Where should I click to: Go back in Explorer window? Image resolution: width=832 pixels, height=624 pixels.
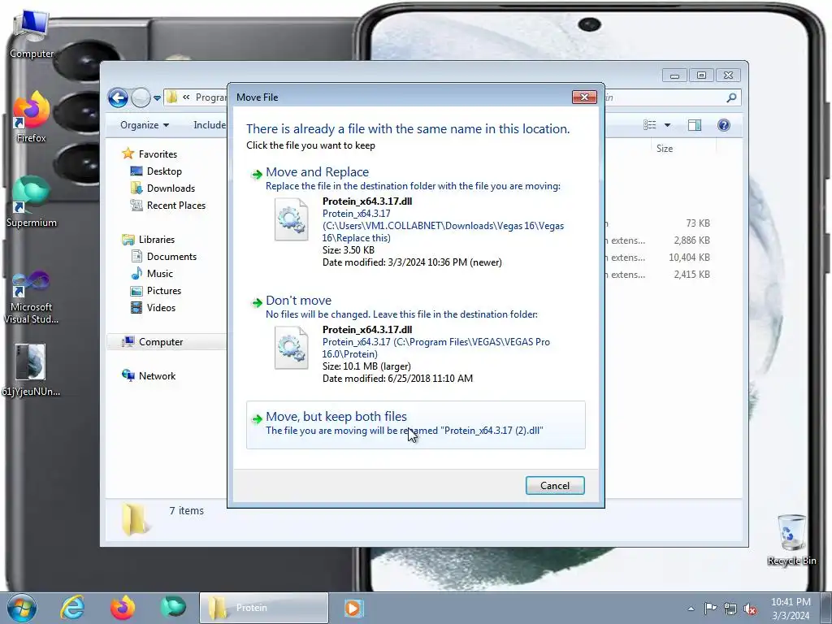118,97
